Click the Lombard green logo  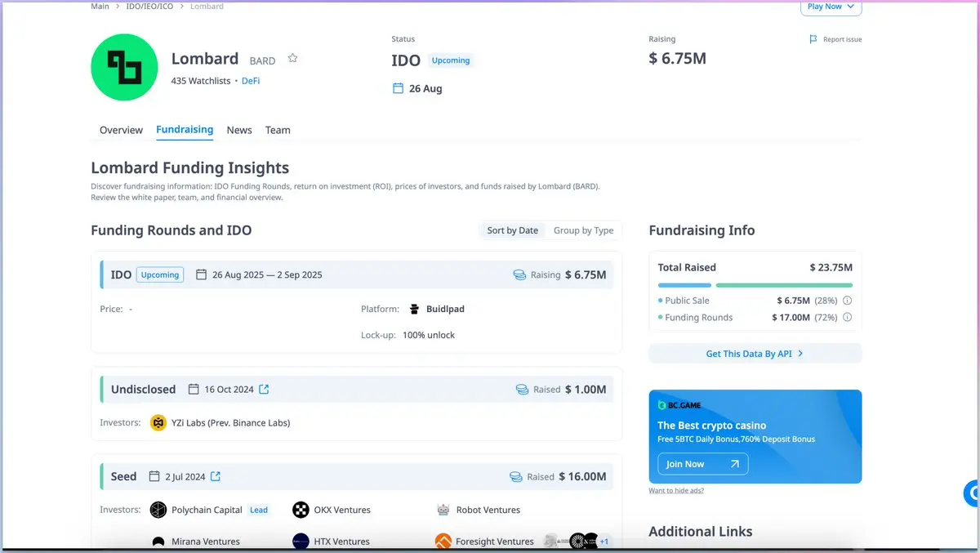click(x=124, y=67)
